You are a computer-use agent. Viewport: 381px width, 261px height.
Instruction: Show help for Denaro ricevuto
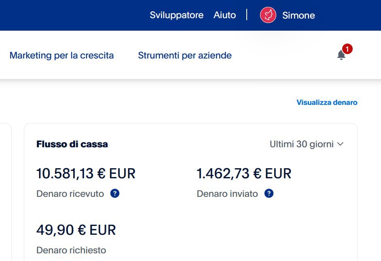click(x=115, y=194)
